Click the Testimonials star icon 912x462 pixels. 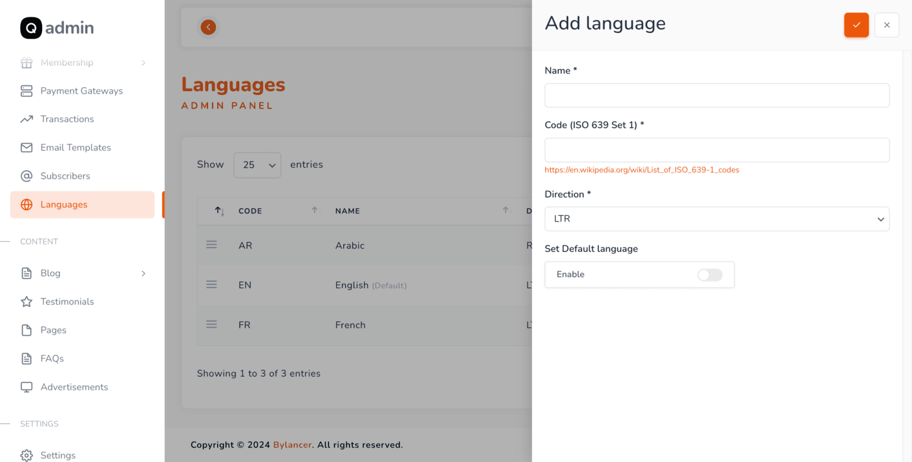tap(27, 302)
